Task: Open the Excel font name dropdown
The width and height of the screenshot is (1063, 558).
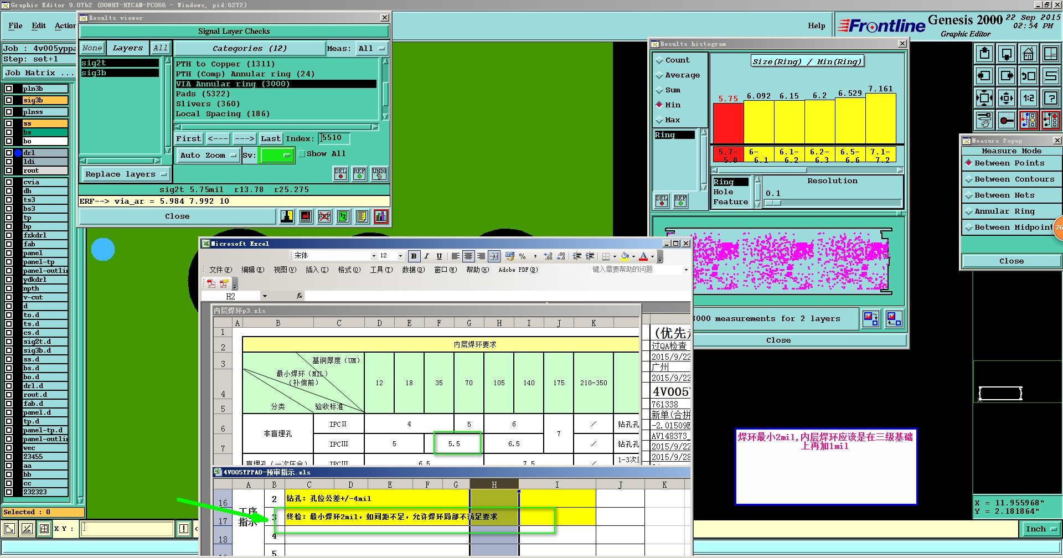Action: click(x=374, y=256)
